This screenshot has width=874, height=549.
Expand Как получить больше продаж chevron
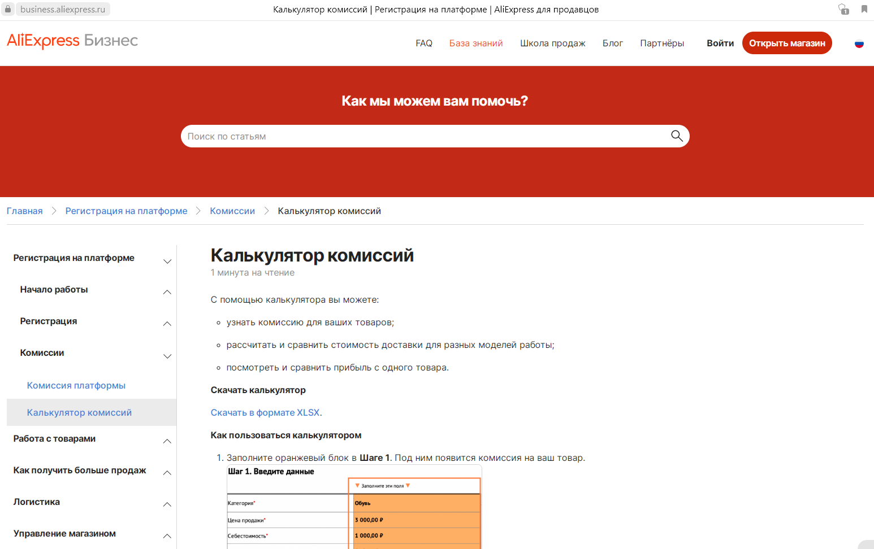[x=167, y=473]
